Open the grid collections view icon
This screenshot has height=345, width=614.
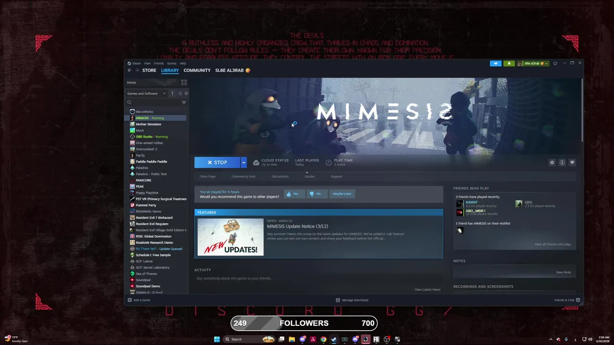[184, 82]
